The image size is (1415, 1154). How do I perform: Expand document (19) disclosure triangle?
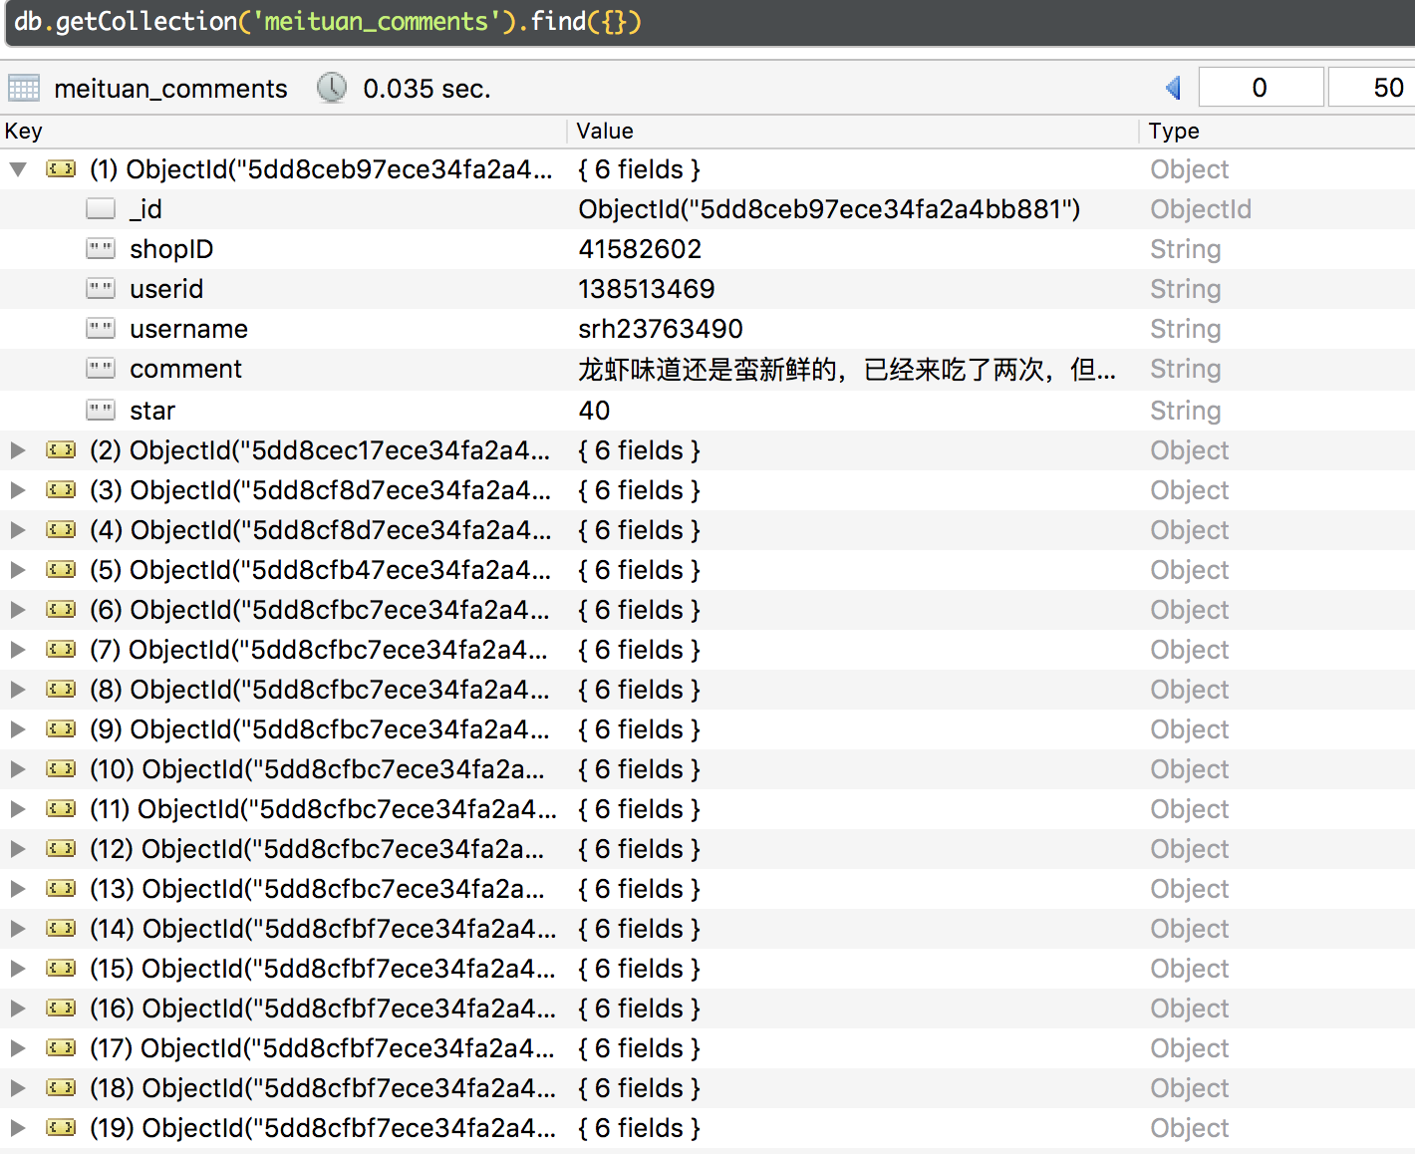(18, 1128)
